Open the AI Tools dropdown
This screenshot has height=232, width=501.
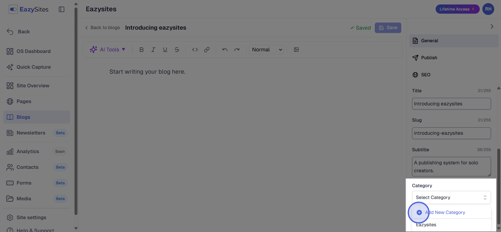click(107, 49)
